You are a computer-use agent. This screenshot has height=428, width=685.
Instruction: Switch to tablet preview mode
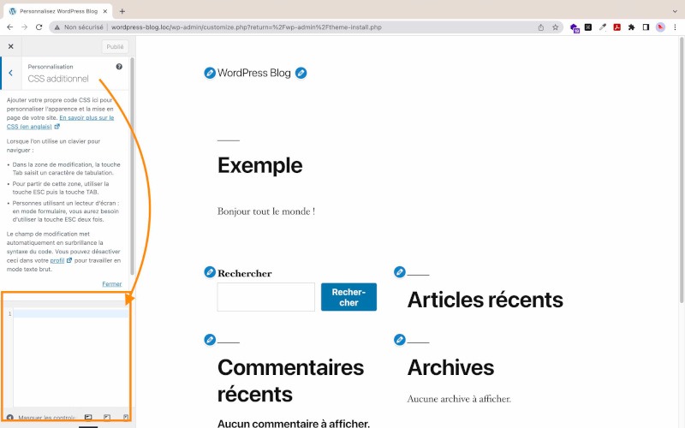click(107, 418)
